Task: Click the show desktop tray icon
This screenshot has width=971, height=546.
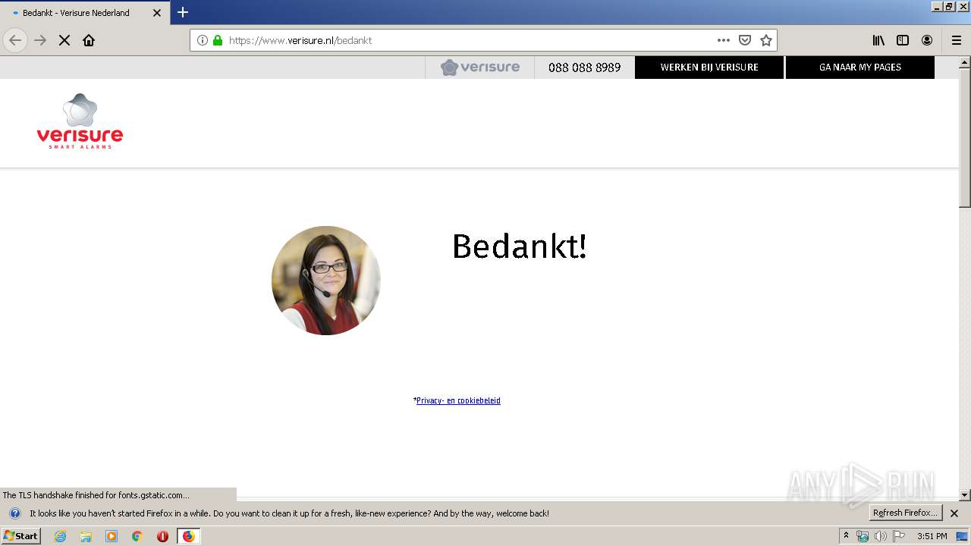Action: tap(963, 536)
